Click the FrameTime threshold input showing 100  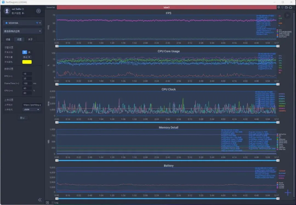point(27,83)
